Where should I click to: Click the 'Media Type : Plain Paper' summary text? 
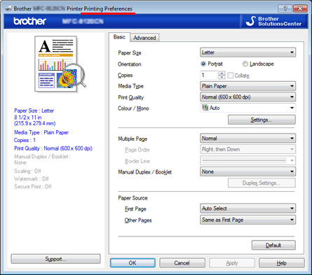coord(41,132)
